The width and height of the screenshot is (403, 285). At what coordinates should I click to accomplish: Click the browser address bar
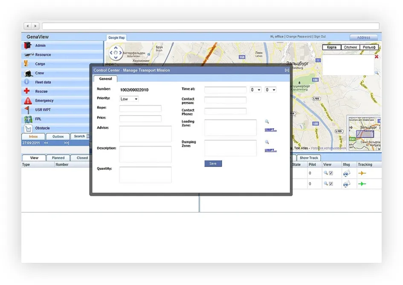coord(211,26)
